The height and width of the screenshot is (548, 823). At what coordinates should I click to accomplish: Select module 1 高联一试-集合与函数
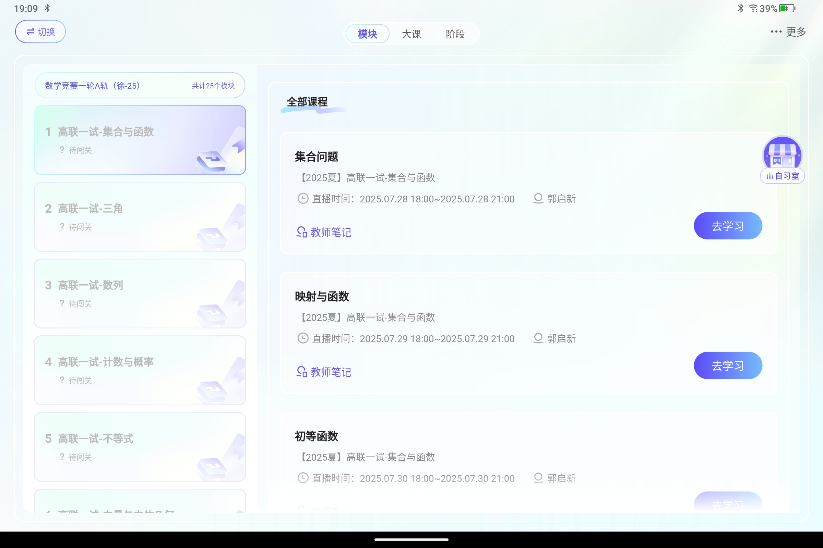click(x=140, y=140)
